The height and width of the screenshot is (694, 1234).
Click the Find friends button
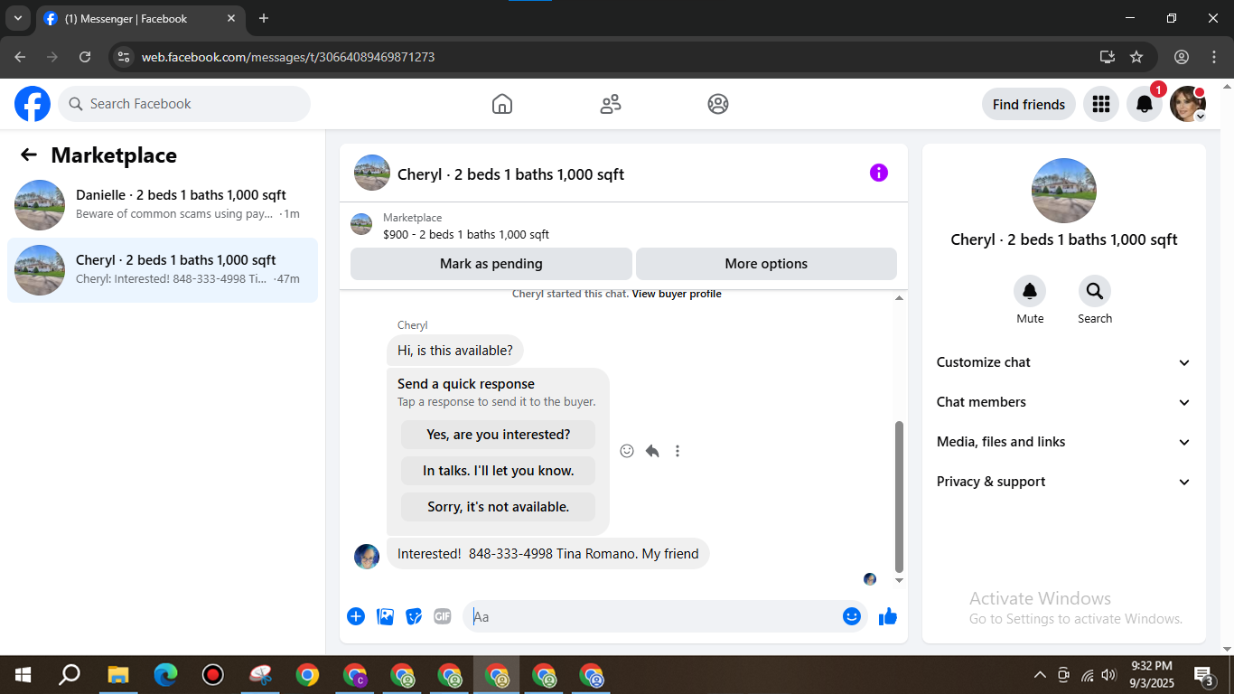pyautogui.click(x=1029, y=104)
